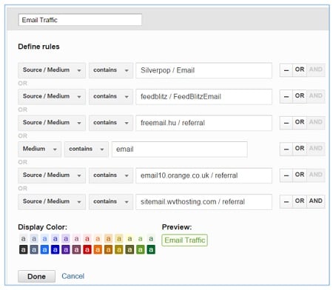This screenshot has width=333, height=290.
Task: Choose the pale yellow display color swatch
Action: (x=129, y=239)
